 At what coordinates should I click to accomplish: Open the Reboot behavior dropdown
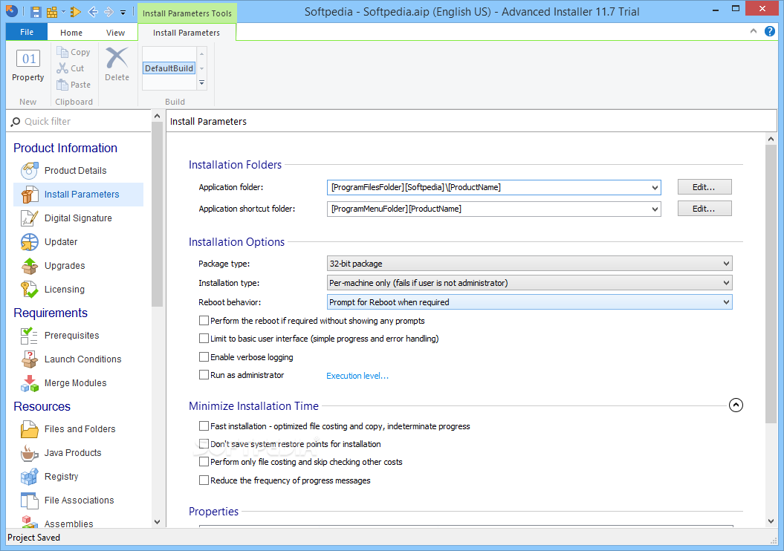(x=529, y=302)
